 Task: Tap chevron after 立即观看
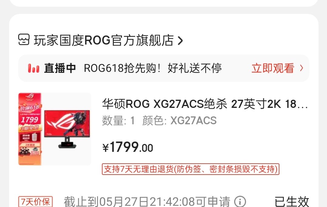click(301, 68)
